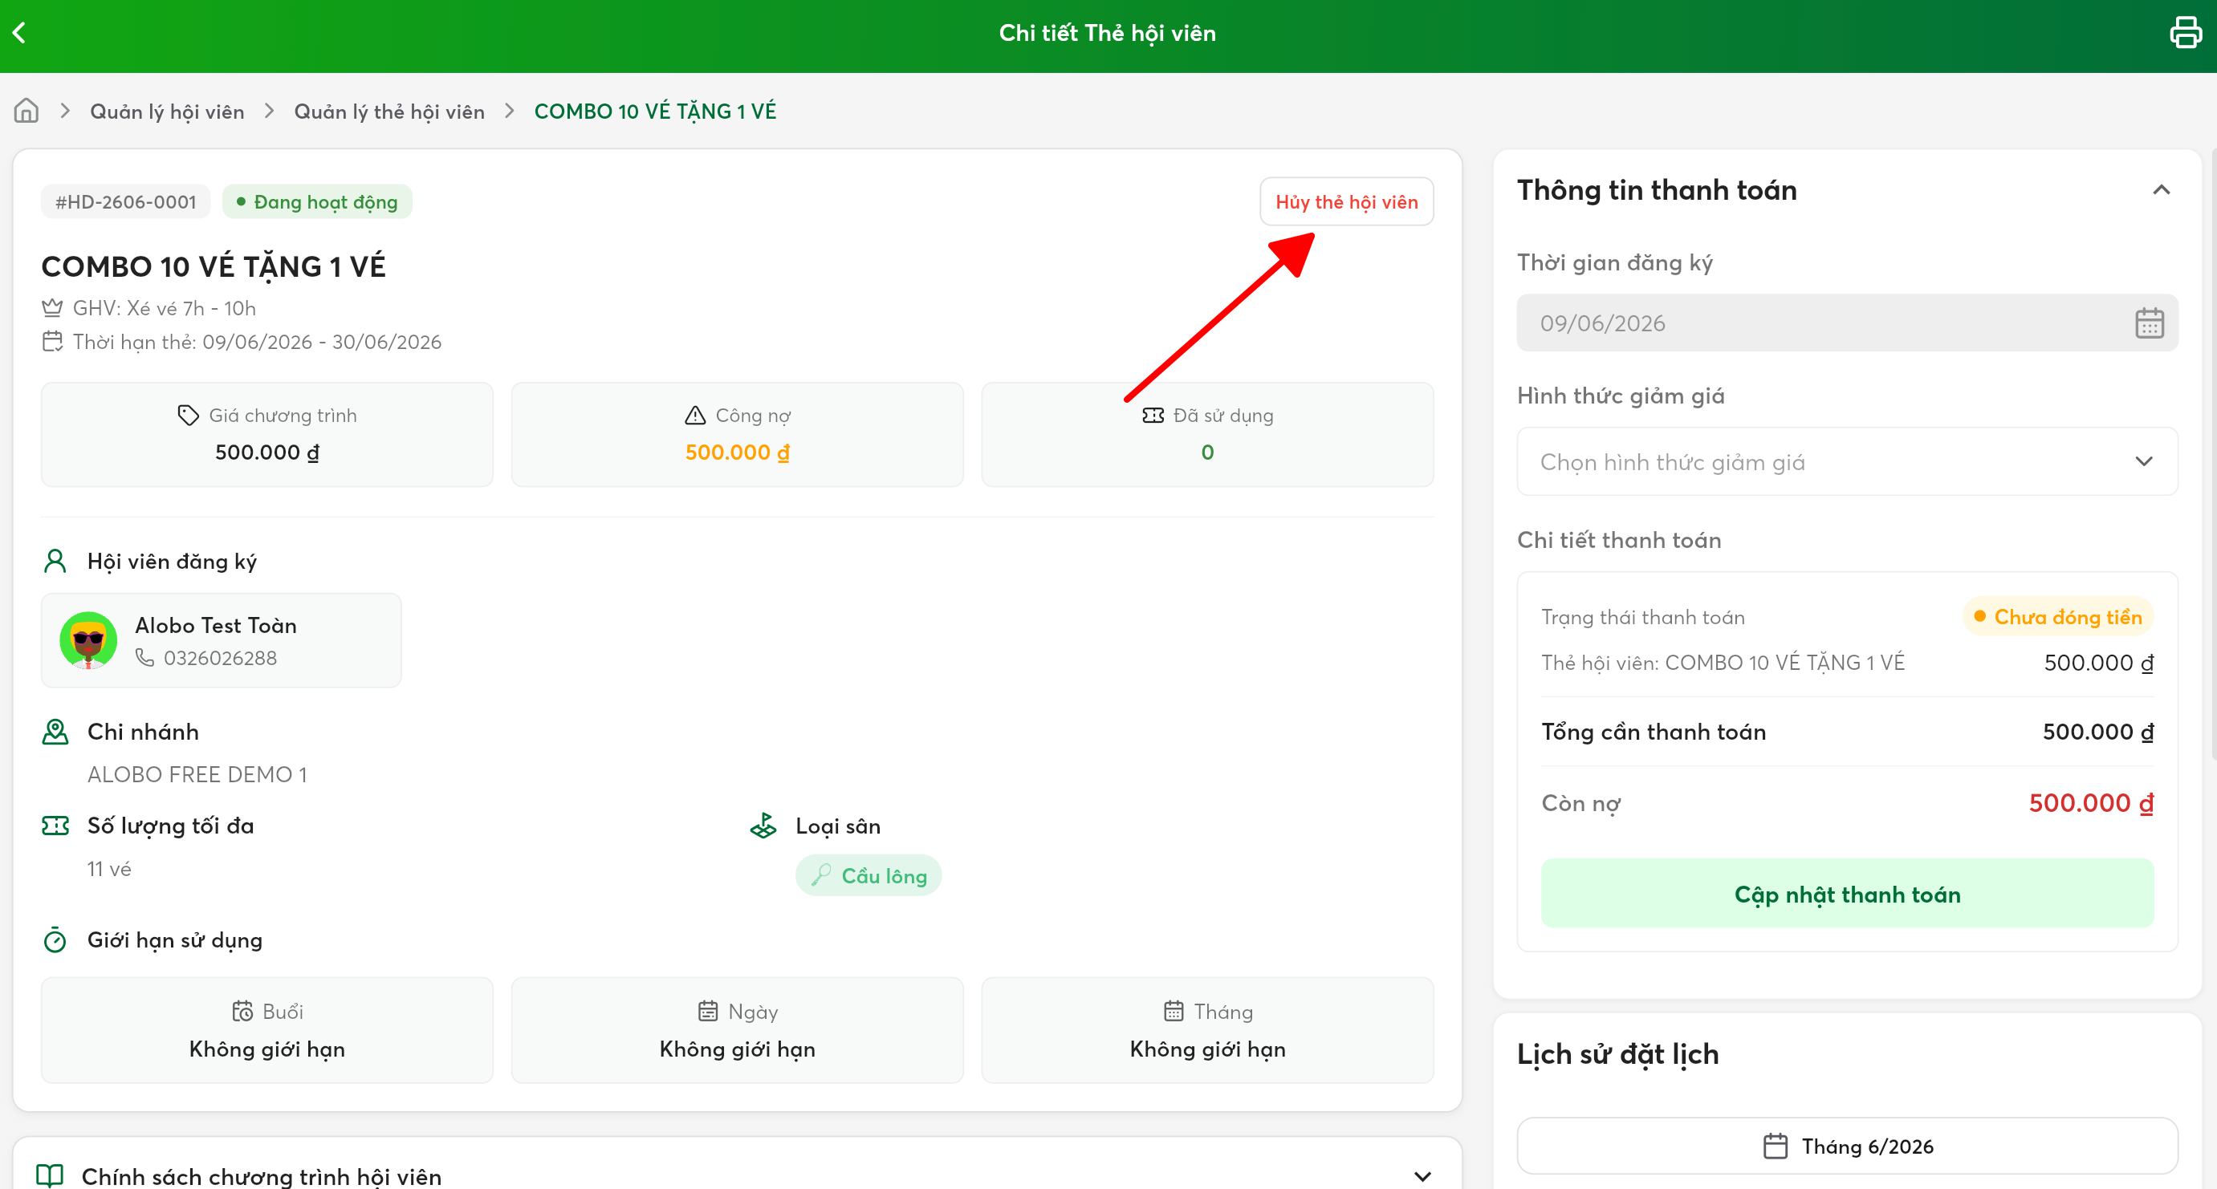This screenshot has height=1189, width=2217.
Task: Click the 11 vé maximum quantity value
Action: click(109, 870)
